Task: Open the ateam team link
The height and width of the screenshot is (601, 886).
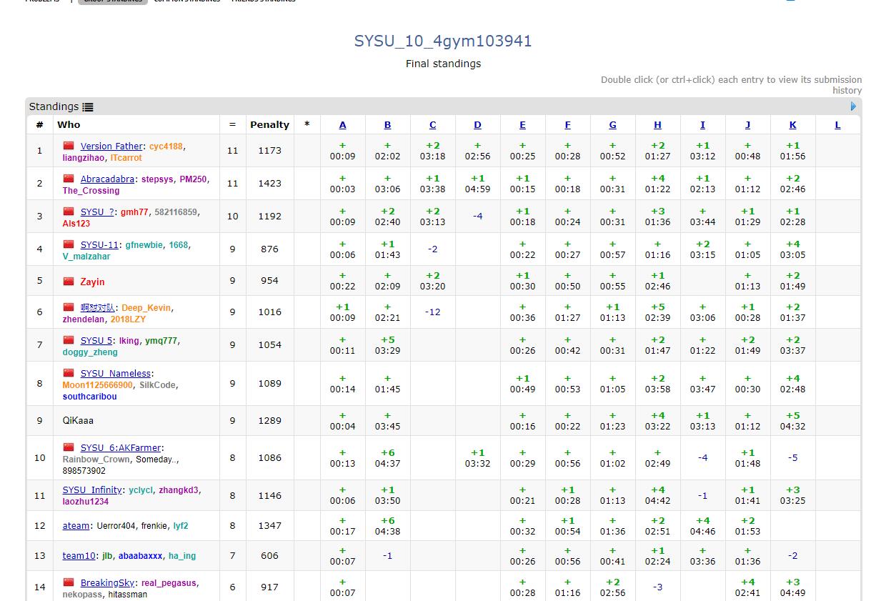Action: [76, 526]
